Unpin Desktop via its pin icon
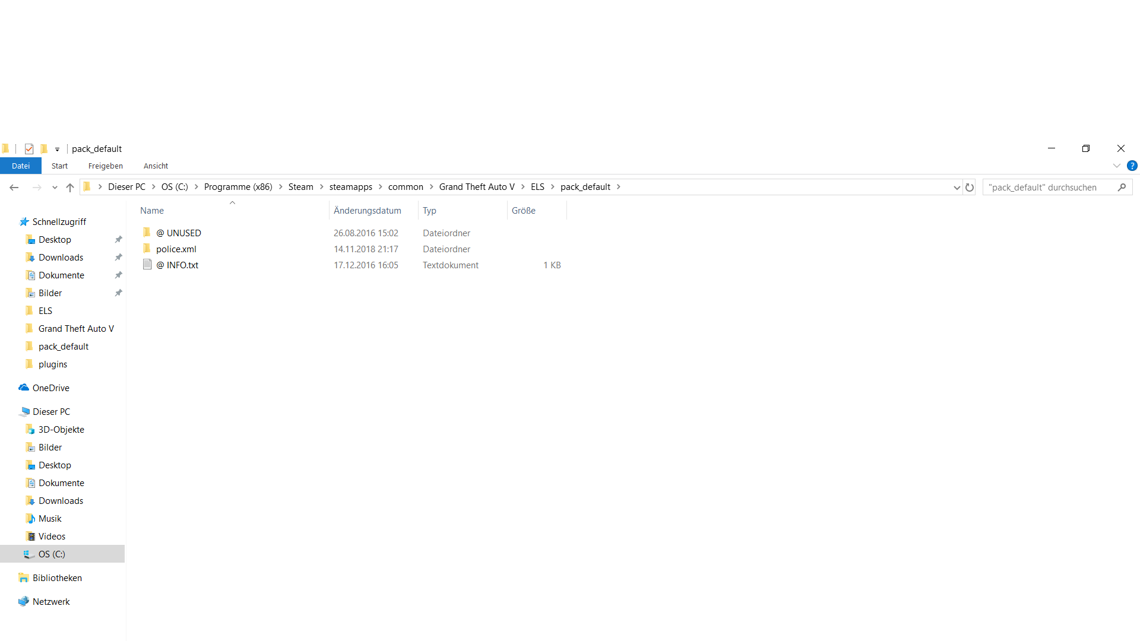 tap(119, 240)
